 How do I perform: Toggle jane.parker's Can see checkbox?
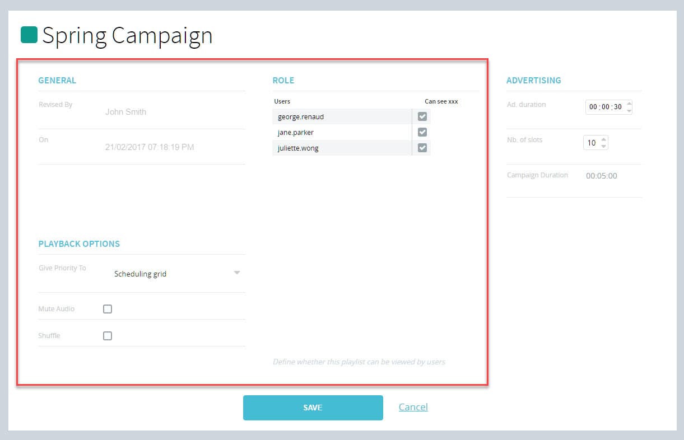pos(422,132)
